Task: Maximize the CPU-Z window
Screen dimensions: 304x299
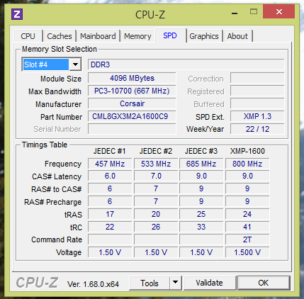Action: pyautogui.click(x=254, y=12)
